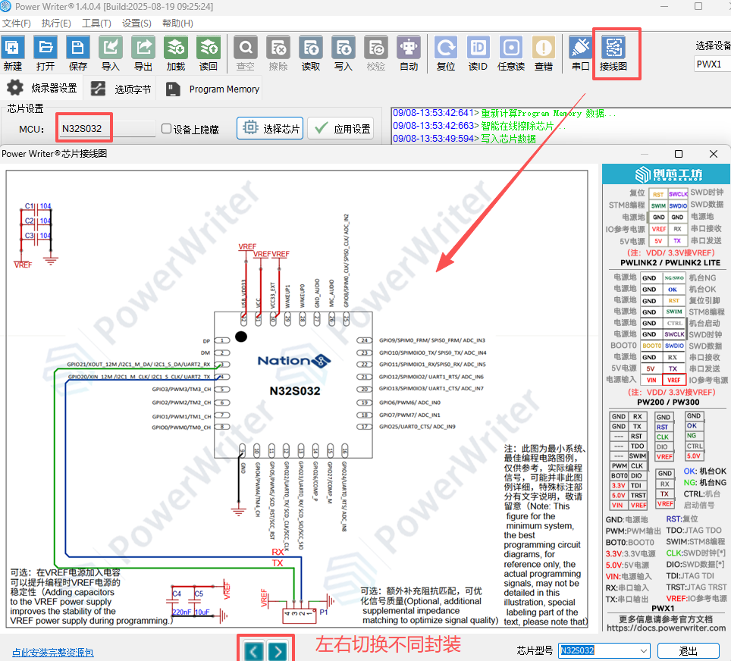Switch to the 烧录器设置 tab

[x=42, y=88]
